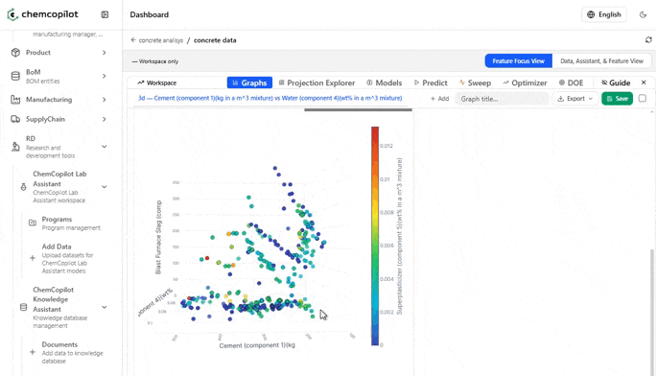The width and height of the screenshot is (656, 376).
Task: Click the Workspace only label
Action: pyautogui.click(x=155, y=61)
